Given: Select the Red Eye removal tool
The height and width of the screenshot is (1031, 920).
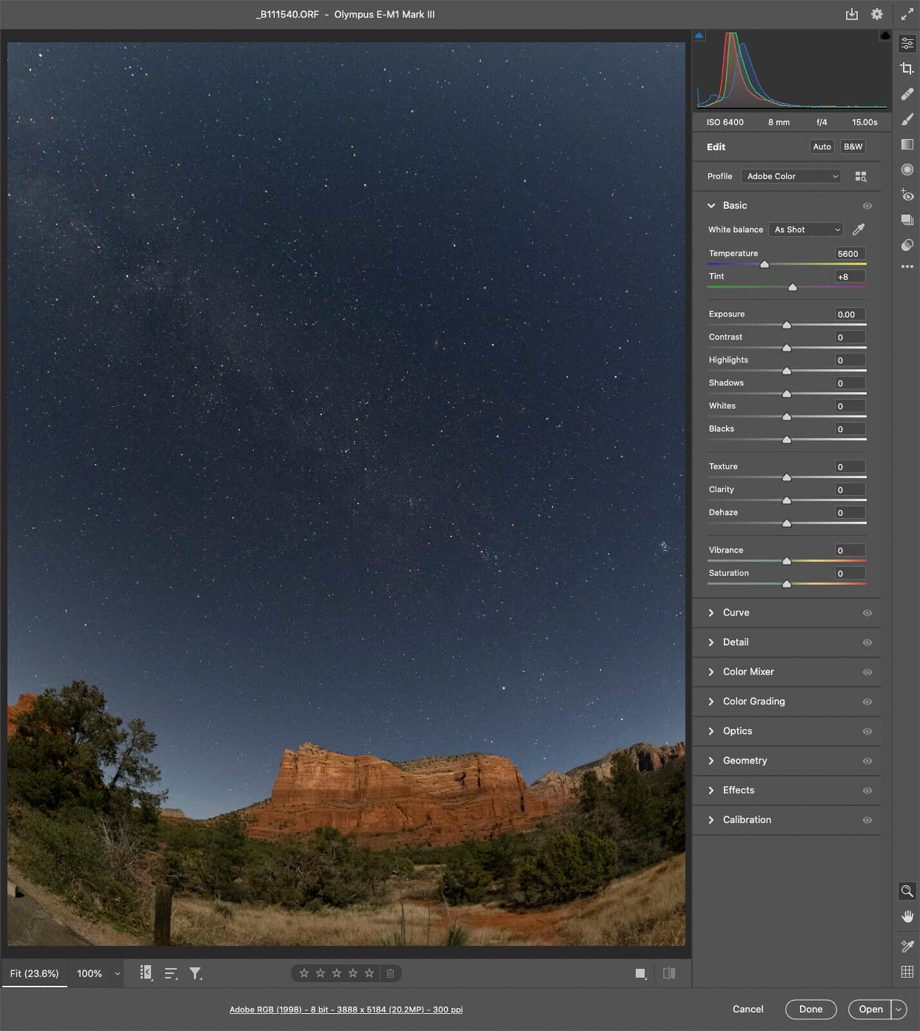Looking at the screenshot, I should (x=907, y=195).
